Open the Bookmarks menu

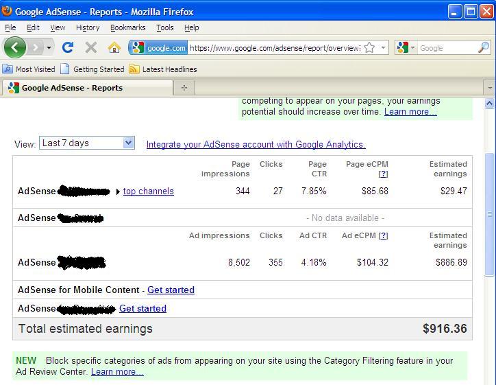tap(127, 27)
